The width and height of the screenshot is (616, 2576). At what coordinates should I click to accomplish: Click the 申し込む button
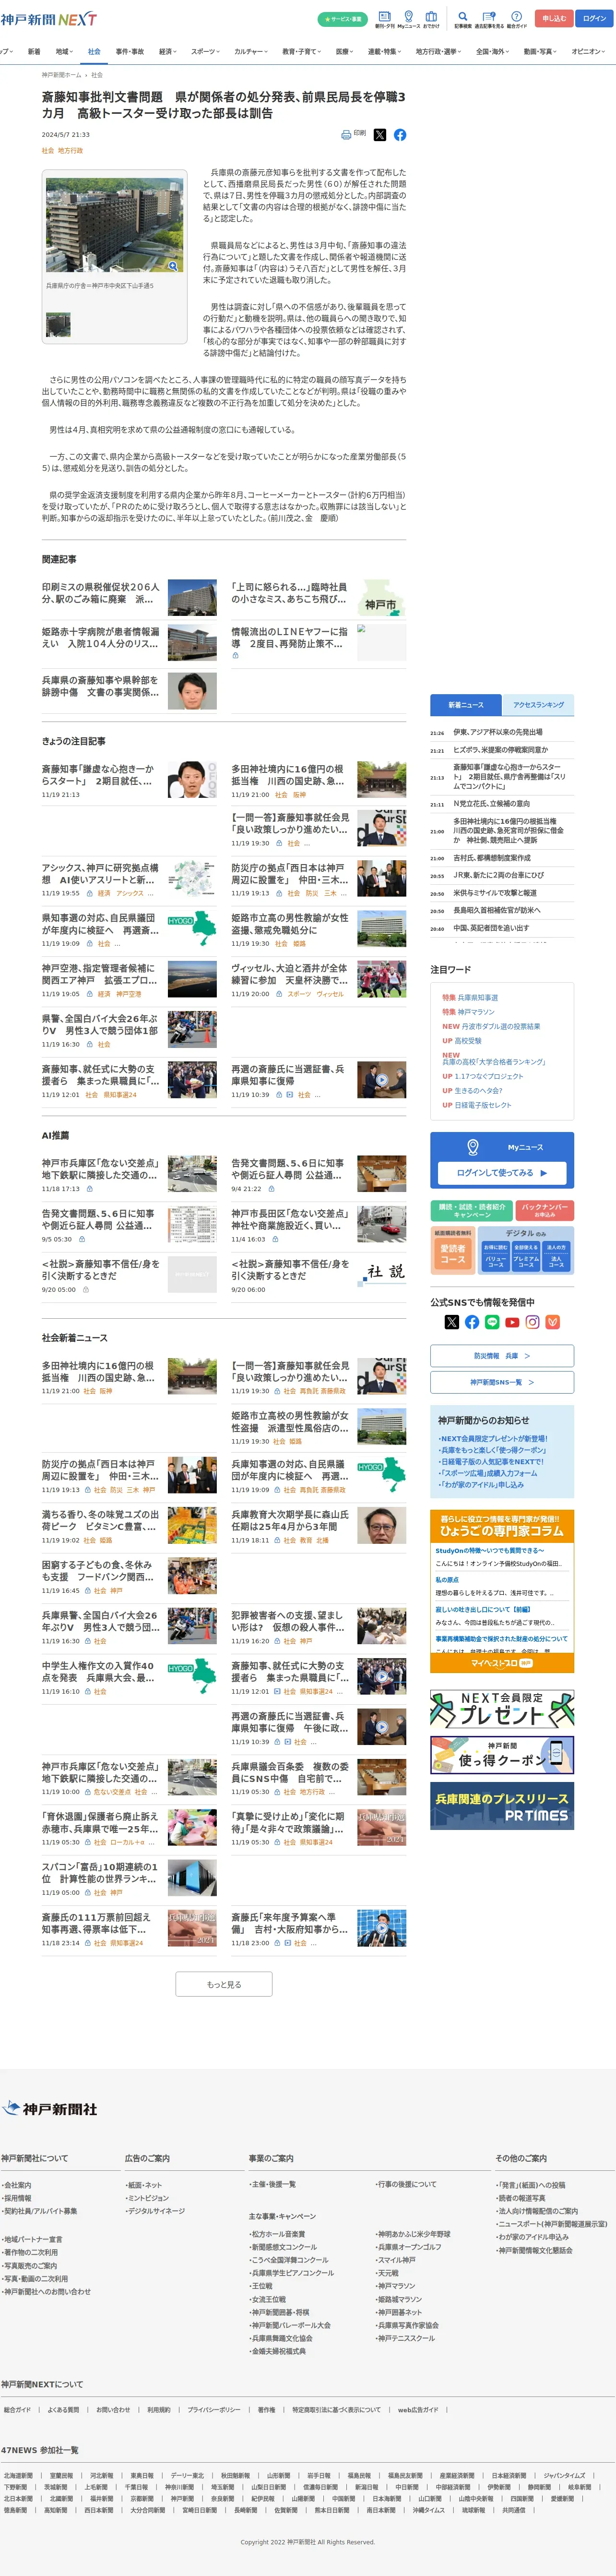(554, 18)
